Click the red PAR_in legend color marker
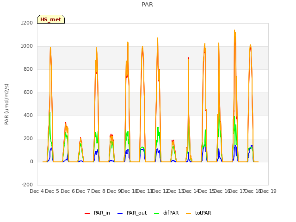Viewport: 296px width, 222px height. coord(87,214)
